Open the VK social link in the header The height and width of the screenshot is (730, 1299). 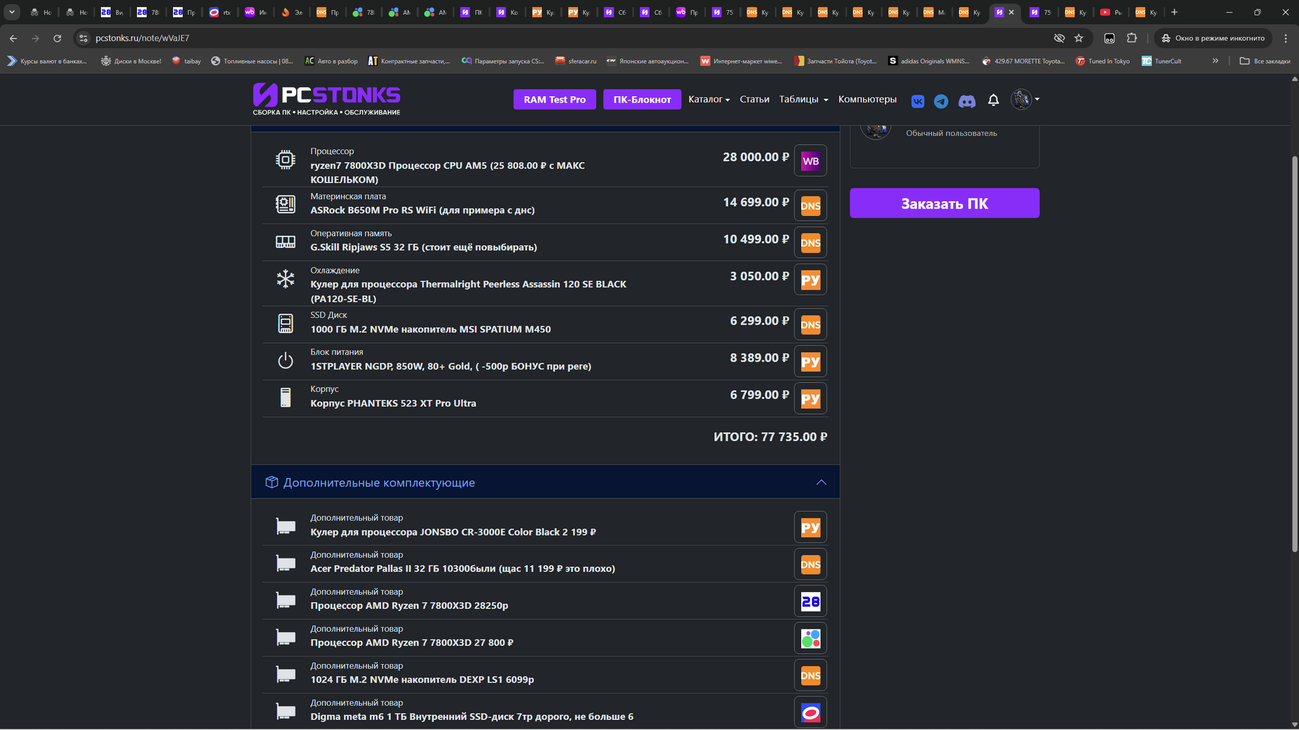tap(917, 101)
